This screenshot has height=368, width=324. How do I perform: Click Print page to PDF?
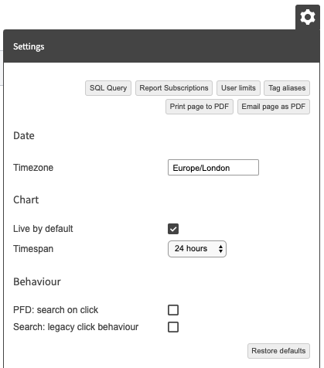point(200,107)
